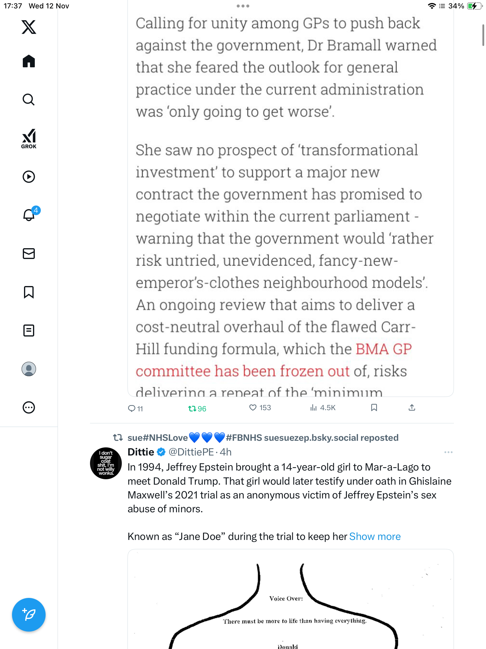Open more options for Dittie's post
486x649 pixels.
click(x=448, y=452)
